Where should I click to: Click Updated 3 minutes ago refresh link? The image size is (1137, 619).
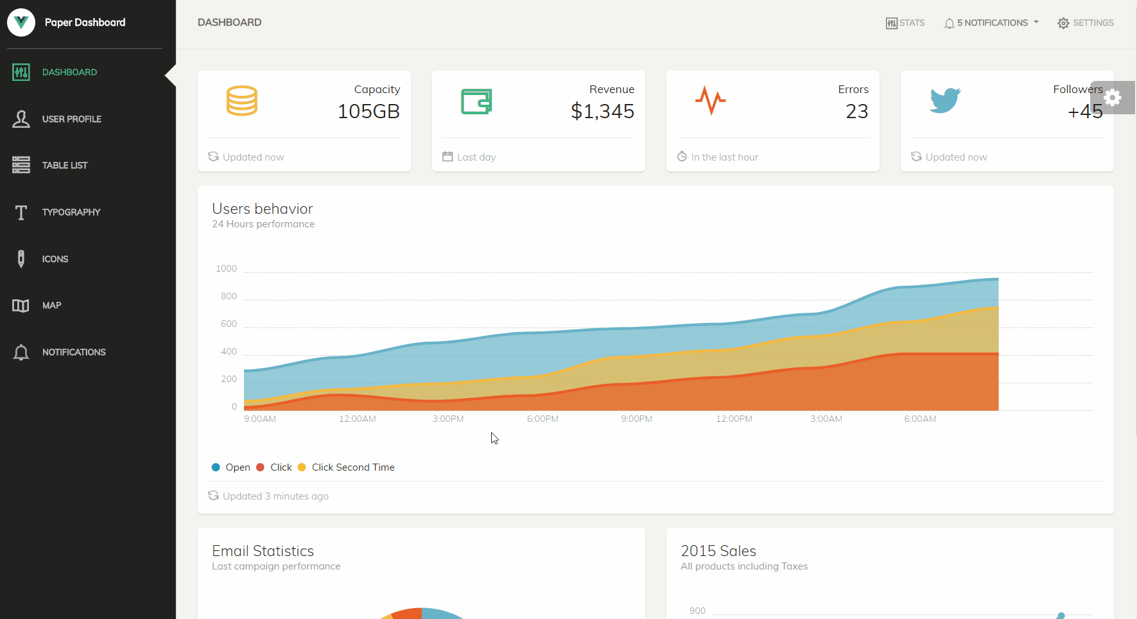[268, 495]
